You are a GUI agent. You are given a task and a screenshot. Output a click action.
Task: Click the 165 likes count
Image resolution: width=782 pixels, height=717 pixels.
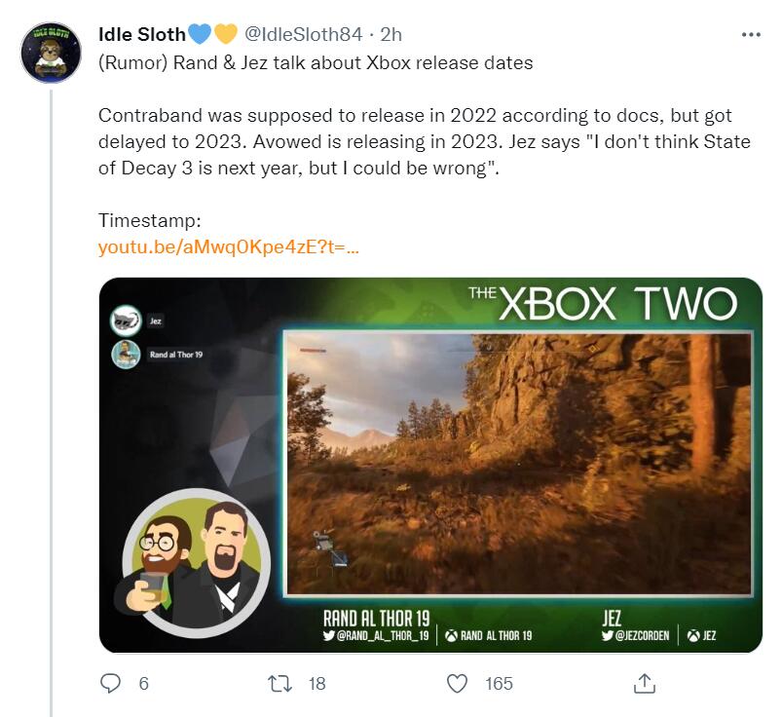click(x=499, y=683)
